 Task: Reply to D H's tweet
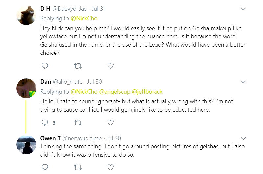(45, 66)
